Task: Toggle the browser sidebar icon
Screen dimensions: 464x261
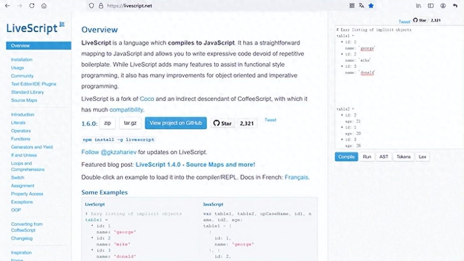Action: (x=431, y=6)
